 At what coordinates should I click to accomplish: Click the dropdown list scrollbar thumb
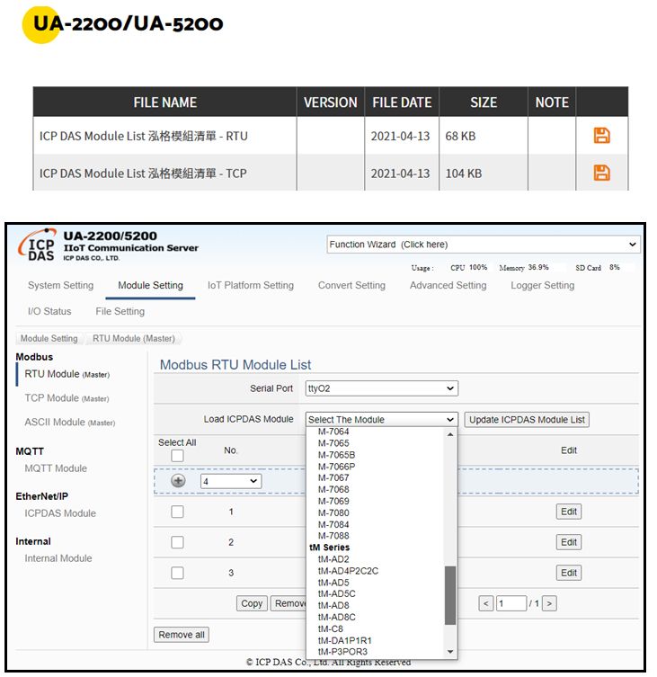click(450, 595)
